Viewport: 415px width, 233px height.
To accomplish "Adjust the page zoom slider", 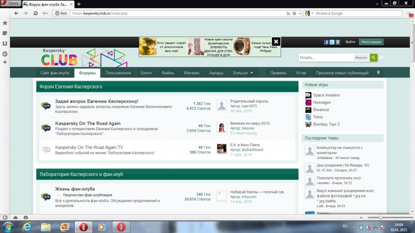I will (x=381, y=217).
